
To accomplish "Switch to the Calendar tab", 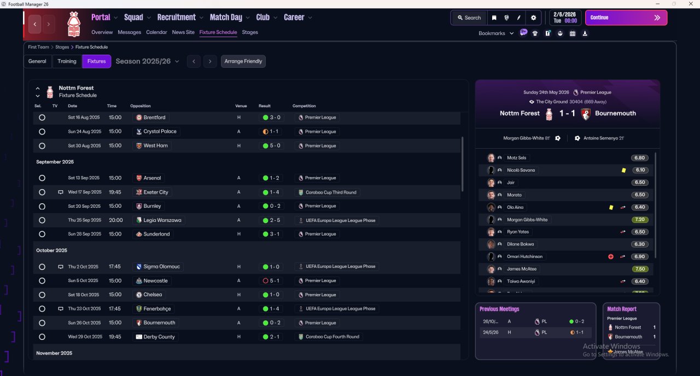I will [x=156, y=32].
